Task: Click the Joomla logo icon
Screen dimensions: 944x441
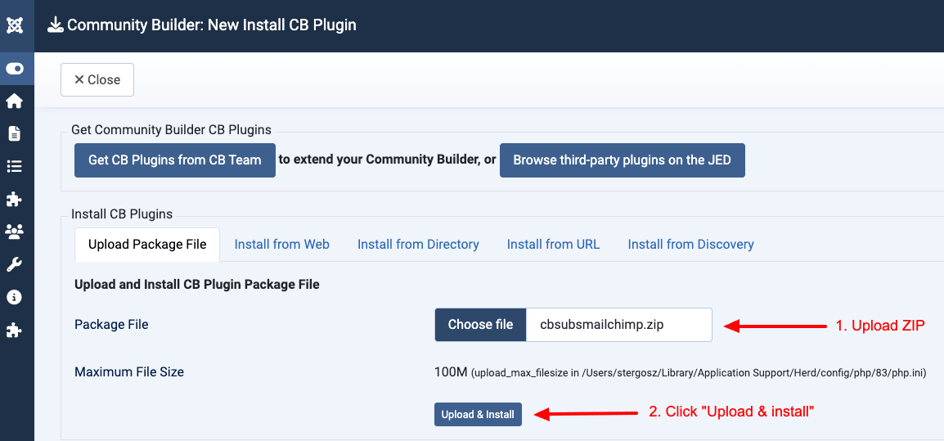Action: 15,25
